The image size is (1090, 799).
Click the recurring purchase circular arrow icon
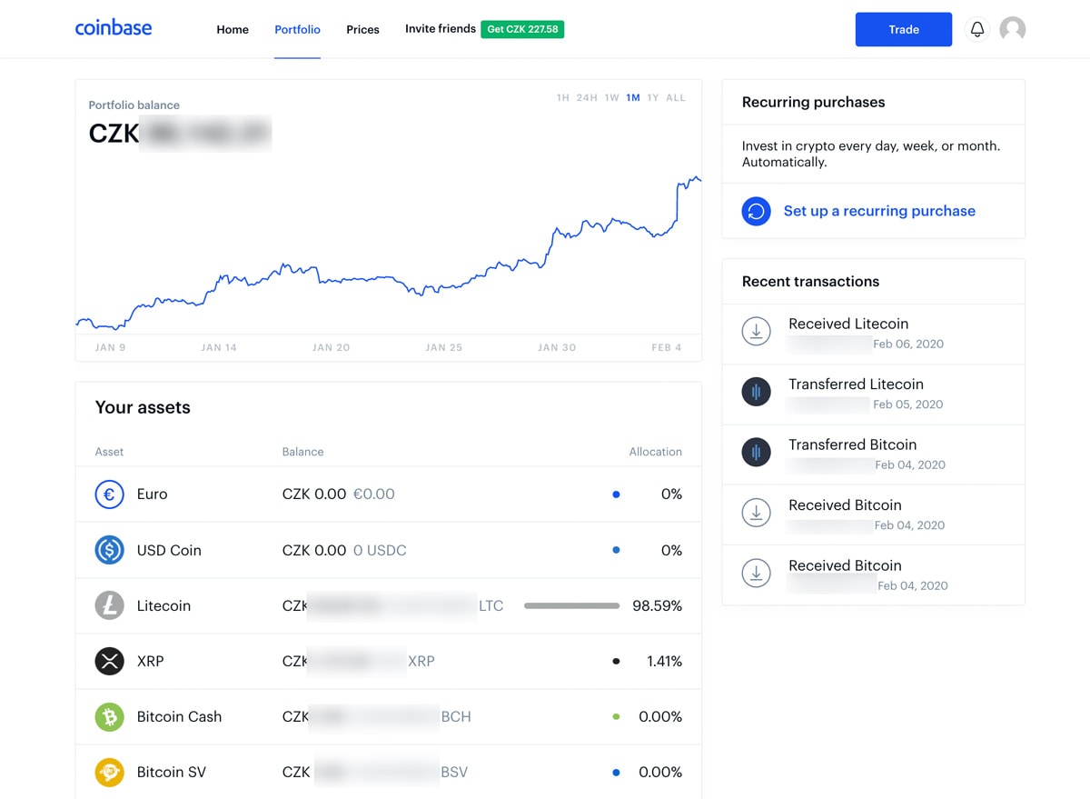tap(756, 211)
